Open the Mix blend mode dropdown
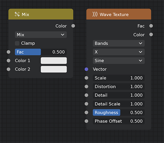This screenshot has width=164, height=143. [41, 35]
